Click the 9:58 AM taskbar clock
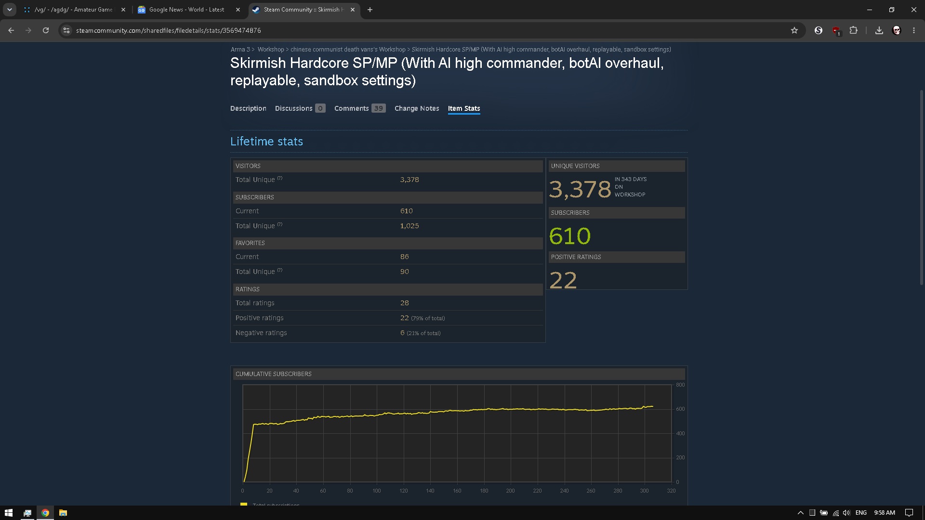This screenshot has height=520, width=925. 885,513
